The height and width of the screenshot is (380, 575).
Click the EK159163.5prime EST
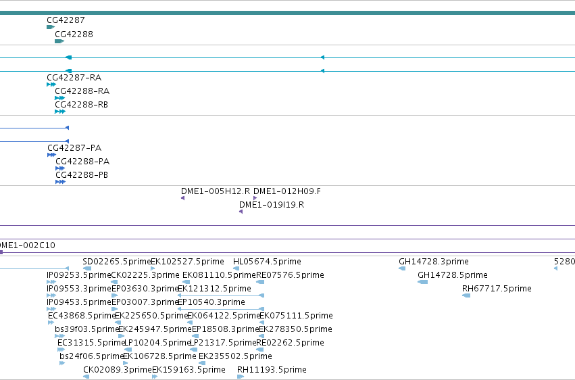point(189,370)
